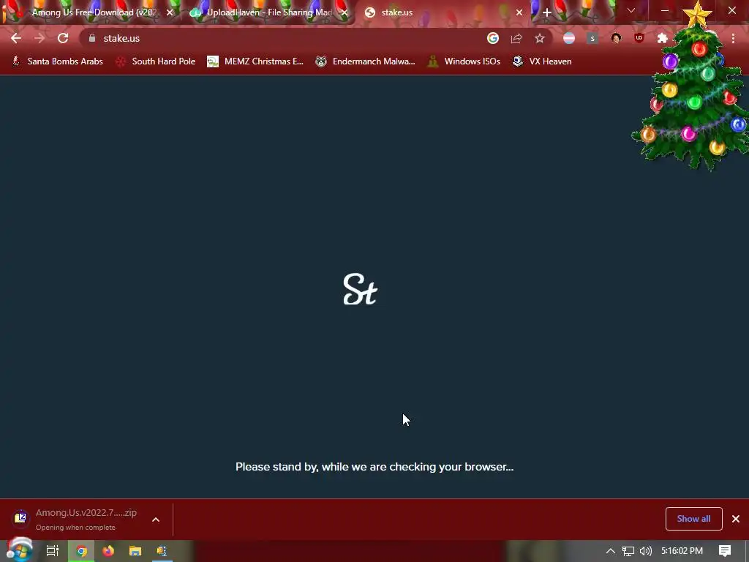Open the volume speaker tray icon
The height and width of the screenshot is (562, 749).
coord(645,551)
